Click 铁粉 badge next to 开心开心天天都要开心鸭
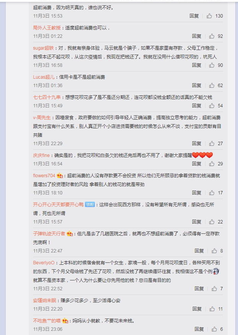Image resolution: width=238 pixels, height=335 pixels. tap(90, 204)
